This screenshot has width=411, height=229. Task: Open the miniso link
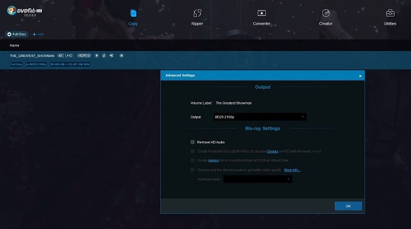(x=213, y=160)
